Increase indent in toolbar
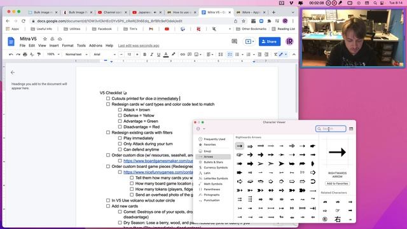The width and height of the screenshot is (407, 229). click(x=266, y=55)
